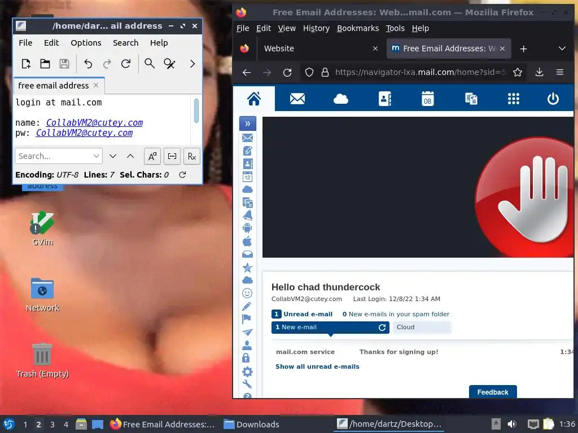Click the Firefox URL address bar

(420, 72)
